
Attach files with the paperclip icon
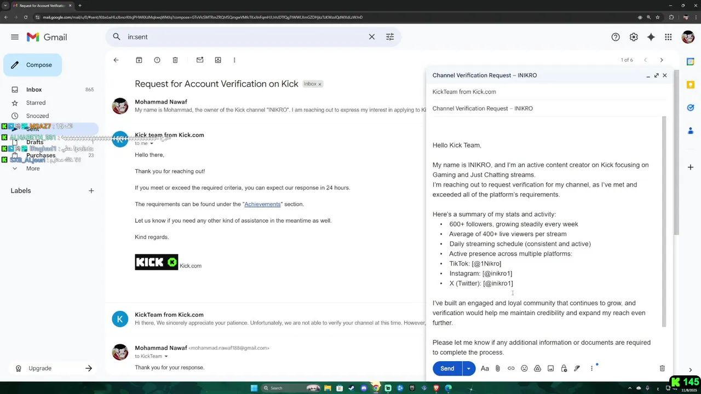[498, 368]
